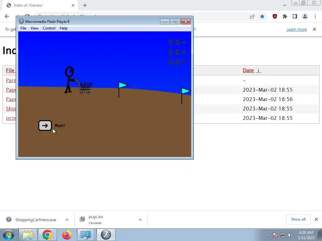Image resolution: width=322 pixels, height=241 pixels.
Task: Click the Flash Player title bar icon
Action: (x=21, y=22)
